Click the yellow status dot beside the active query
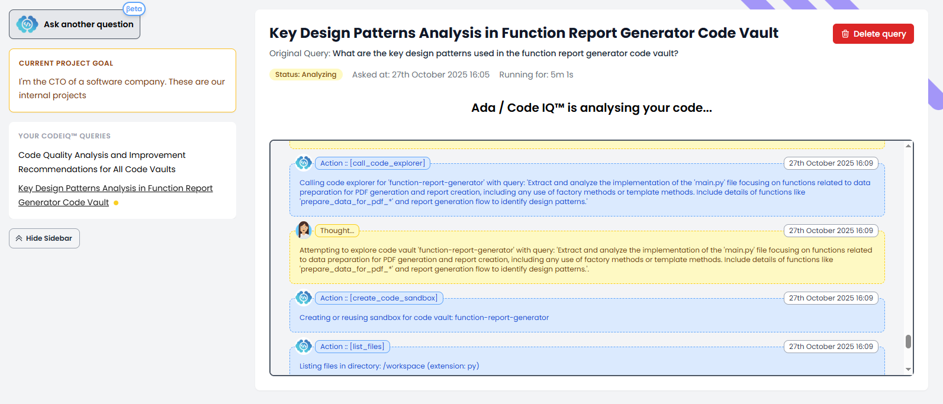The image size is (943, 404). [116, 203]
